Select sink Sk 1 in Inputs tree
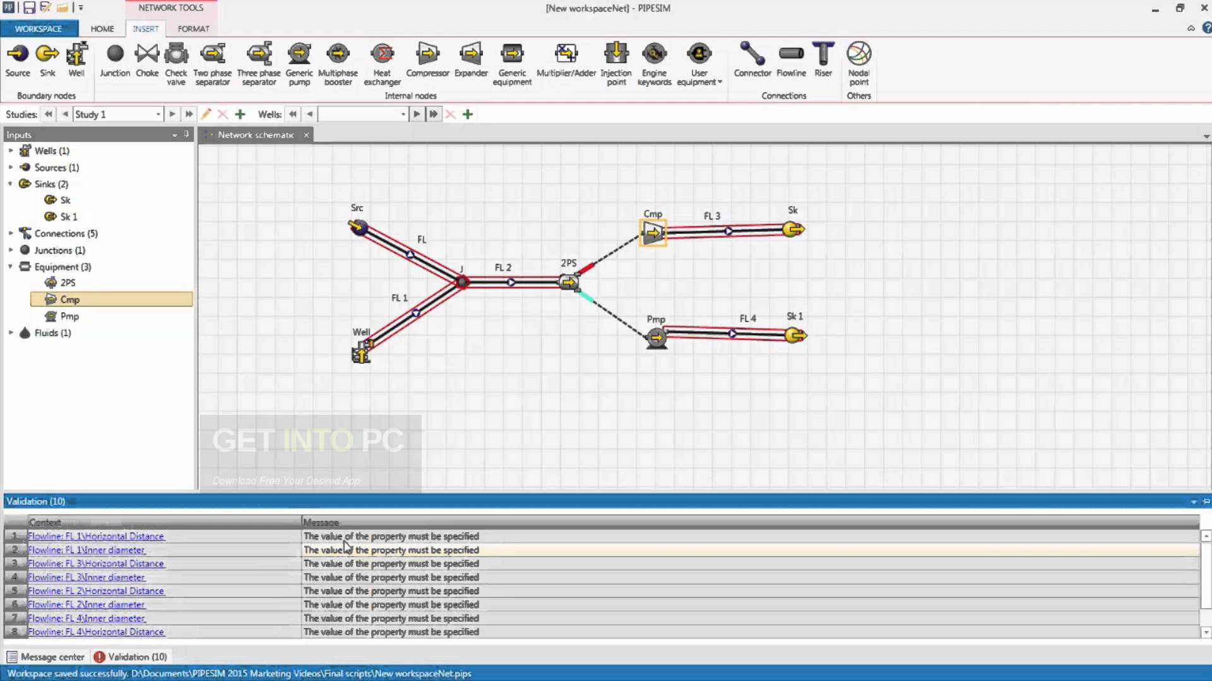The height and width of the screenshot is (681, 1212). coord(61,216)
